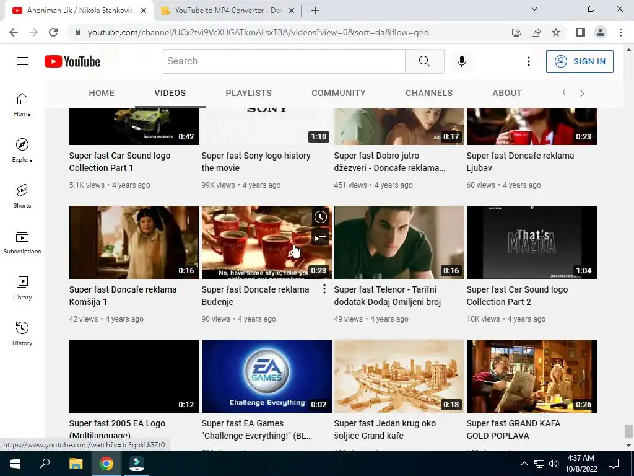
Task: Open Super fast Doncafe reklama Komšija 1 title
Action: pos(123,296)
